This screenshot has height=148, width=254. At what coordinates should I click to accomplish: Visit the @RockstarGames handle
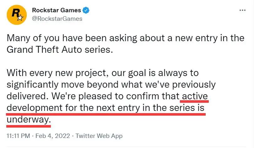[57, 19]
